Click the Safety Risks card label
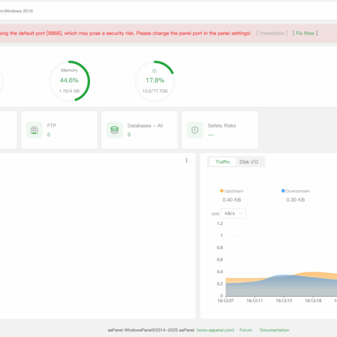Image resolution: width=337 pixels, height=337 pixels. (222, 126)
